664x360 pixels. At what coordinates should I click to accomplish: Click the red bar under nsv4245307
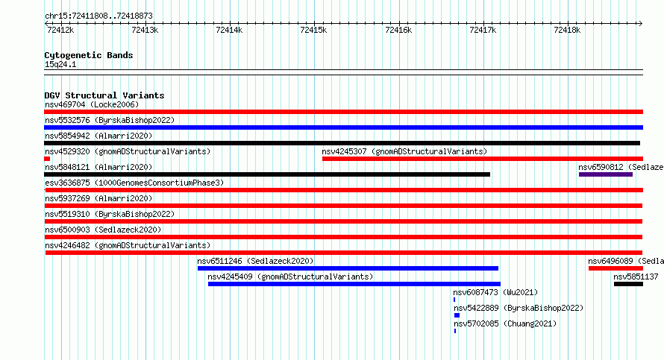click(x=483, y=159)
